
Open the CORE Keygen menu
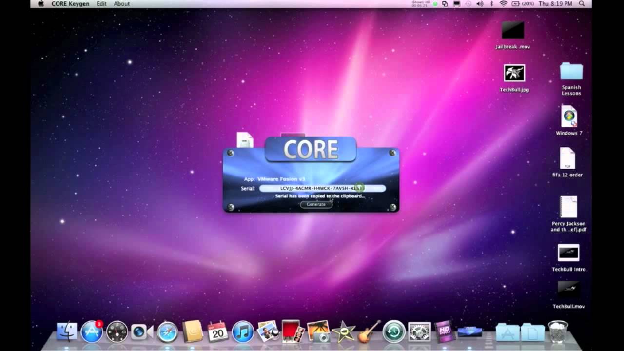pyautogui.click(x=71, y=4)
